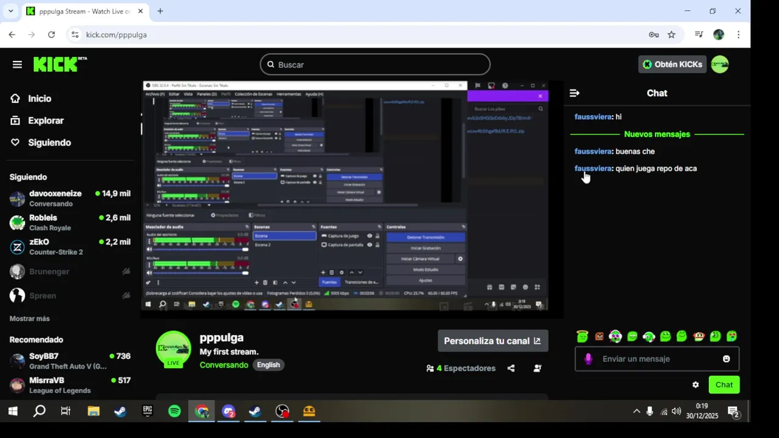This screenshot has width=779, height=438.
Task: Show hidden system tray icons chevron
Action: [x=637, y=411]
